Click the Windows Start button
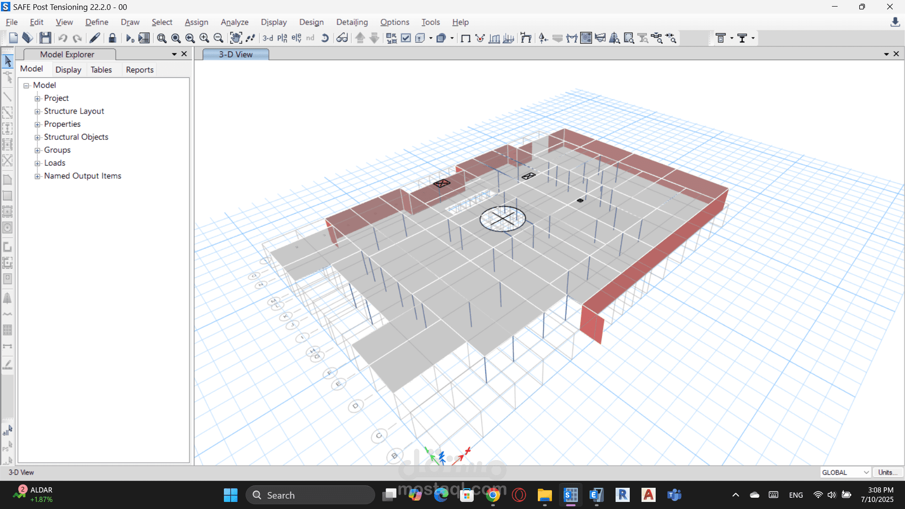905x509 pixels. coord(230,495)
